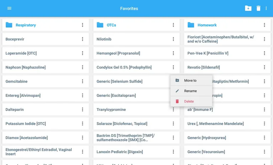Open the Generic [Hydroxyurea] entry

[227, 138]
